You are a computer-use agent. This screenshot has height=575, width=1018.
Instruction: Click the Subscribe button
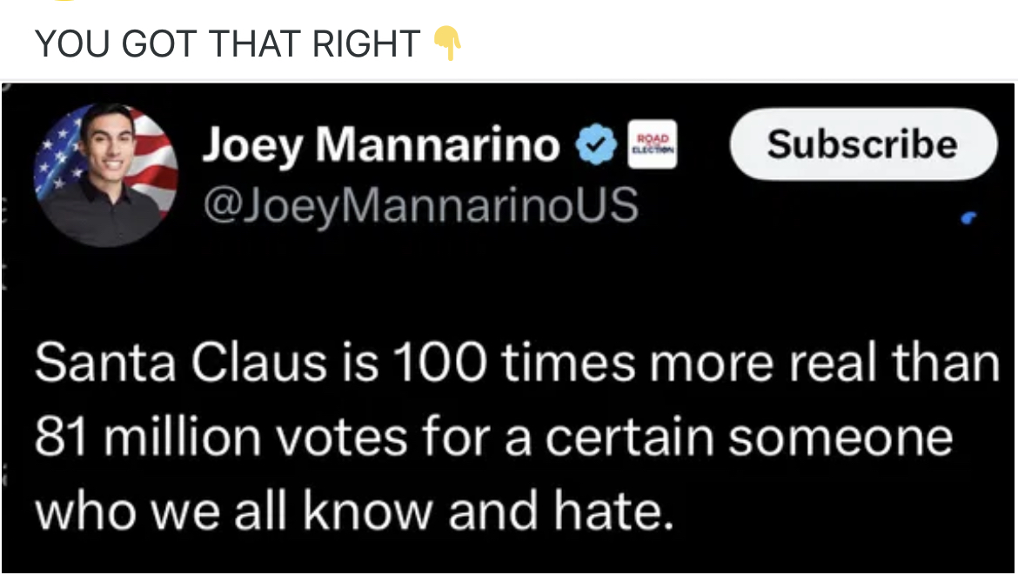pos(861,144)
